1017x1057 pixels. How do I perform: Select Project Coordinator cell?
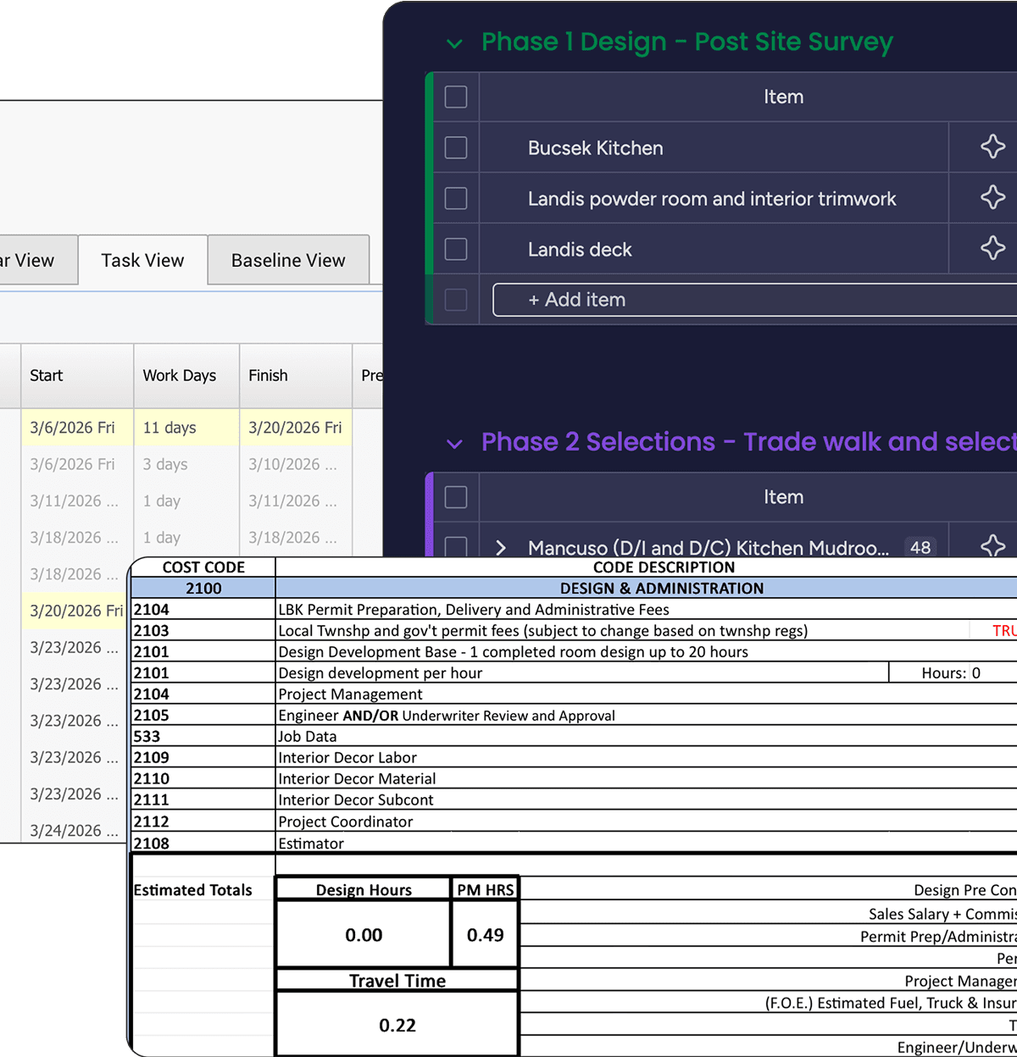[x=647, y=822]
